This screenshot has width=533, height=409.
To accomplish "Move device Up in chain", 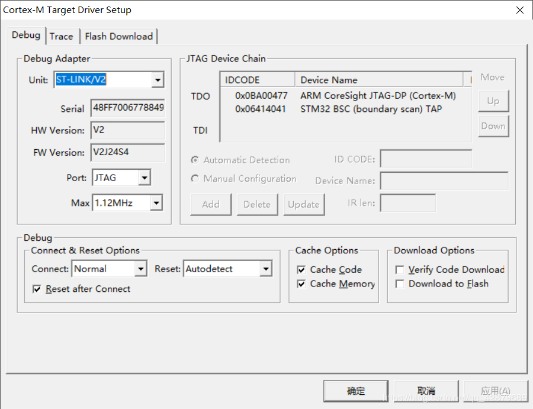I will tap(493, 101).
